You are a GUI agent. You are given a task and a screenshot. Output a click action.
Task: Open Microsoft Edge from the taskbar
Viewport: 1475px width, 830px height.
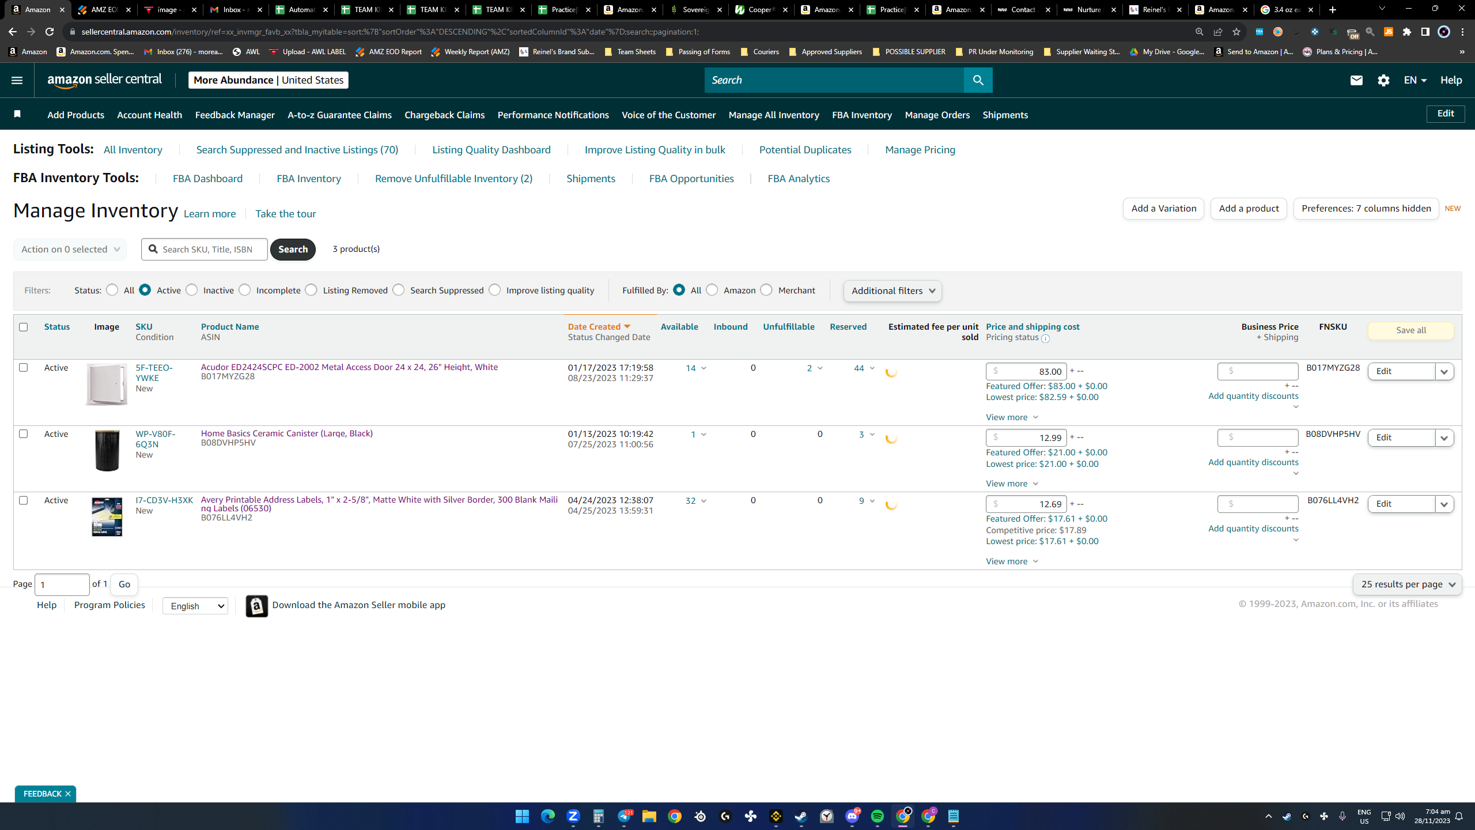coord(547,816)
